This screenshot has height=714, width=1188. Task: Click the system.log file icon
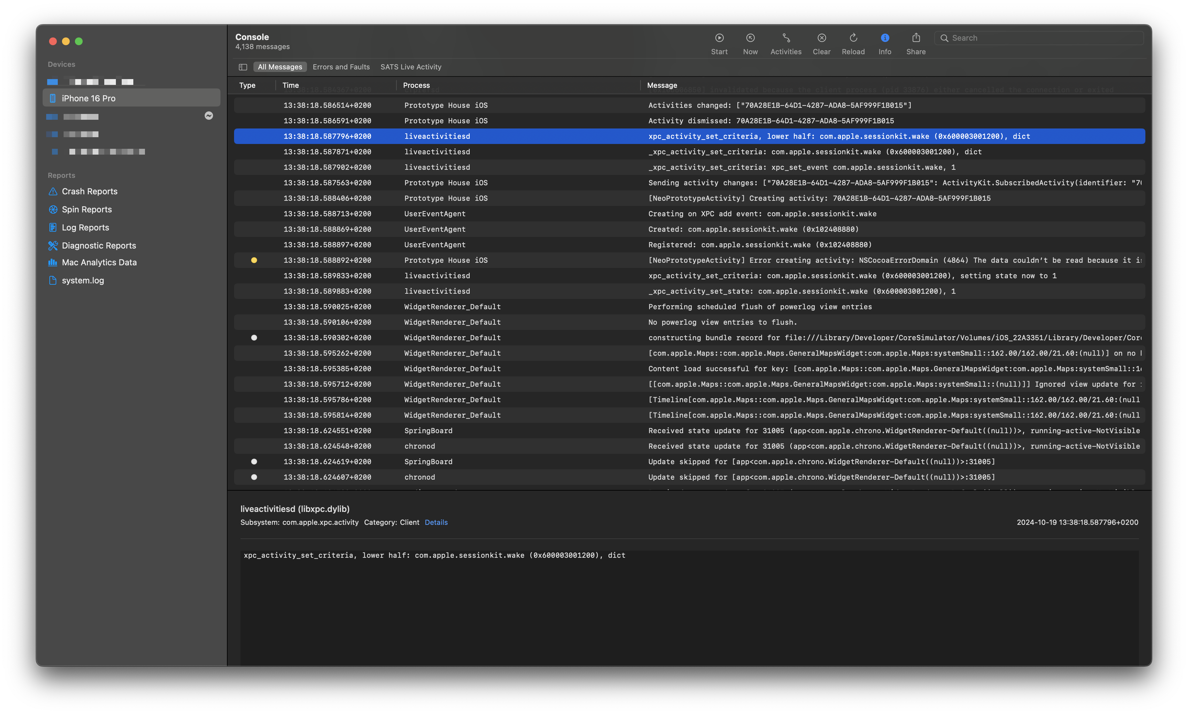click(53, 280)
